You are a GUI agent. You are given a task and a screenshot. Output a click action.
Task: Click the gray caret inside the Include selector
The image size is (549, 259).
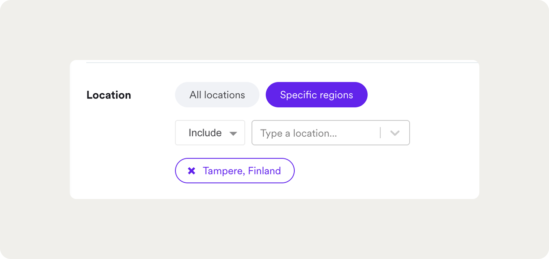234,133
